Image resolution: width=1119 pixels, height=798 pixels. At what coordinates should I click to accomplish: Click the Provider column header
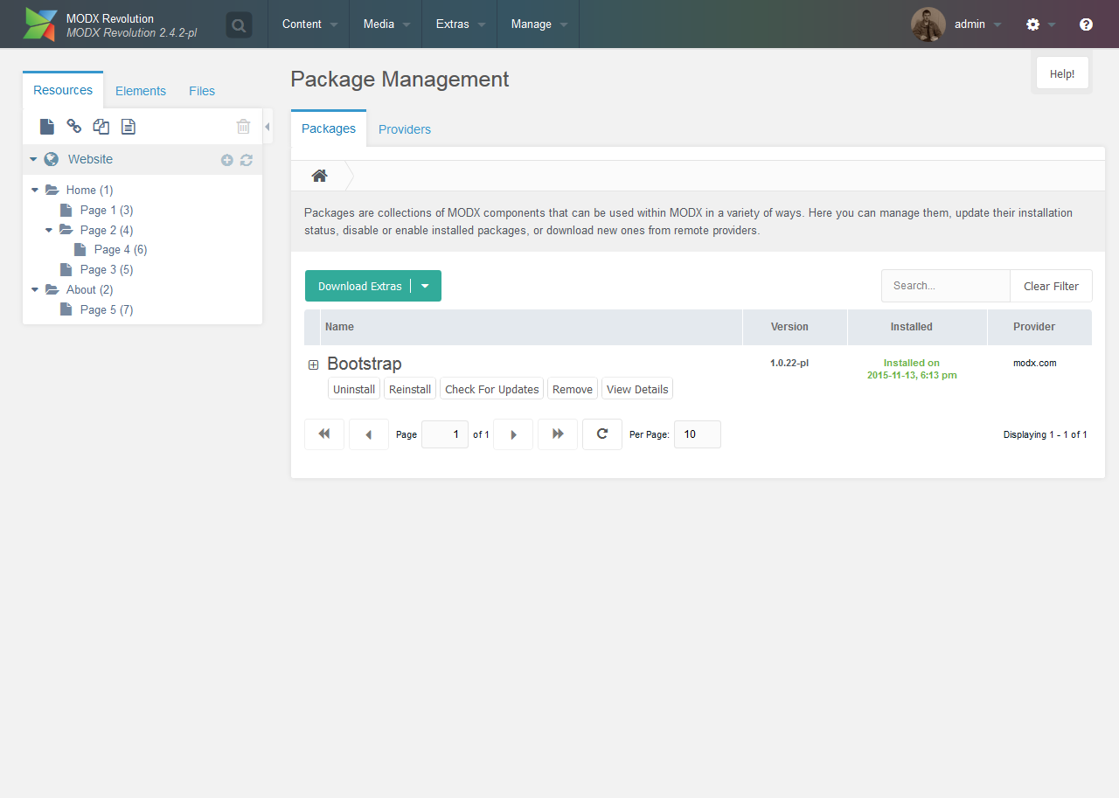[x=1039, y=327]
